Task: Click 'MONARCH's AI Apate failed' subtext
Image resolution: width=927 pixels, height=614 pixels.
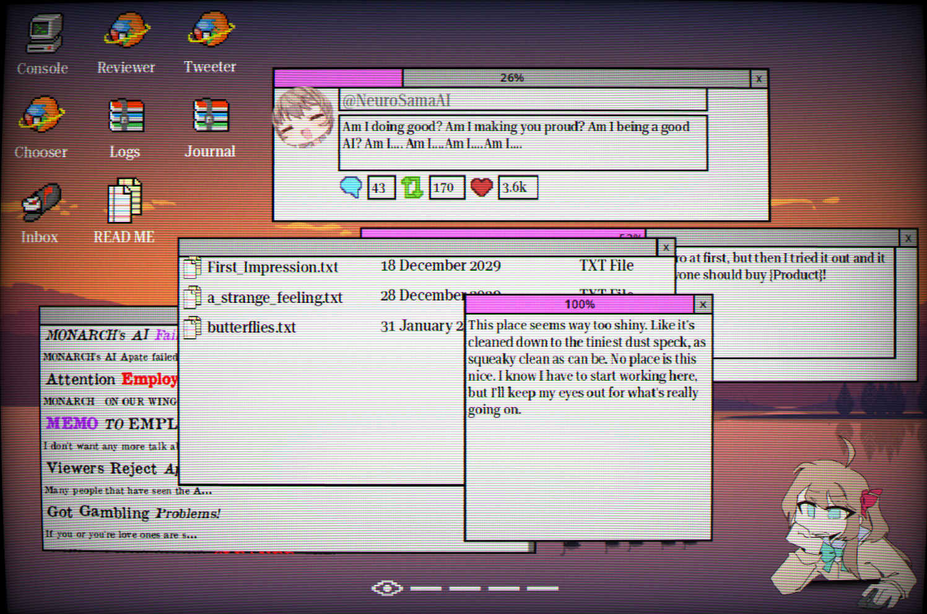Action: pyautogui.click(x=110, y=357)
